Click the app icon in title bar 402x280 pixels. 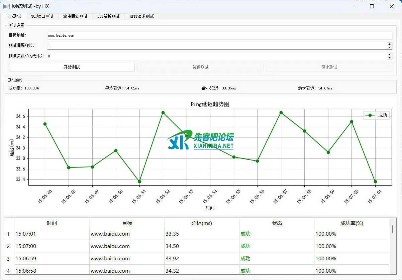pyautogui.click(x=6, y=6)
